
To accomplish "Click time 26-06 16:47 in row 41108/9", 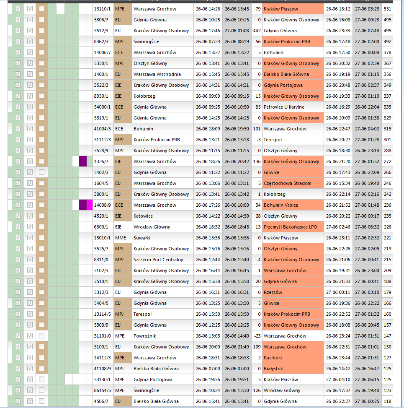I will point(367,369).
